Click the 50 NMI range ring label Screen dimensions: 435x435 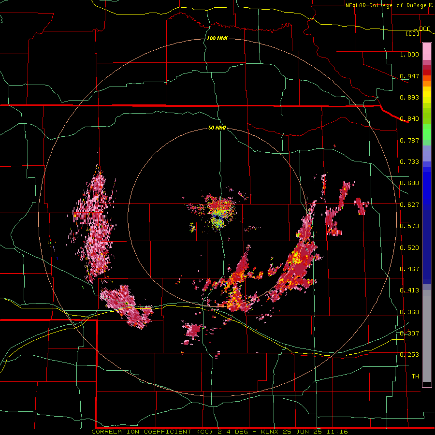coord(217,128)
